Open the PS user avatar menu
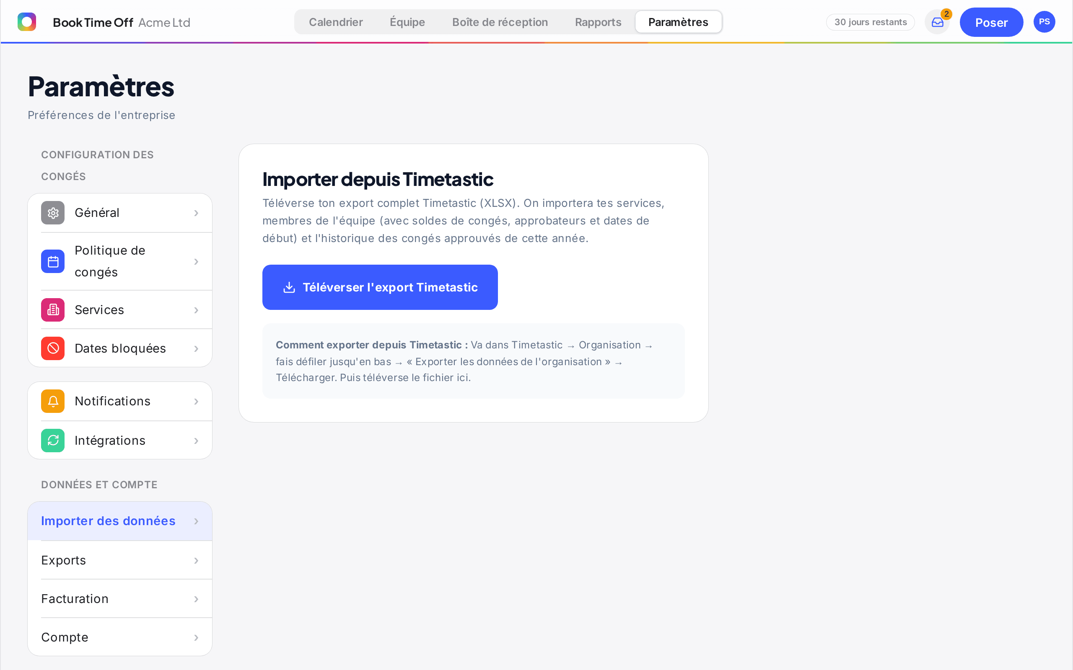 click(1044, 22)
